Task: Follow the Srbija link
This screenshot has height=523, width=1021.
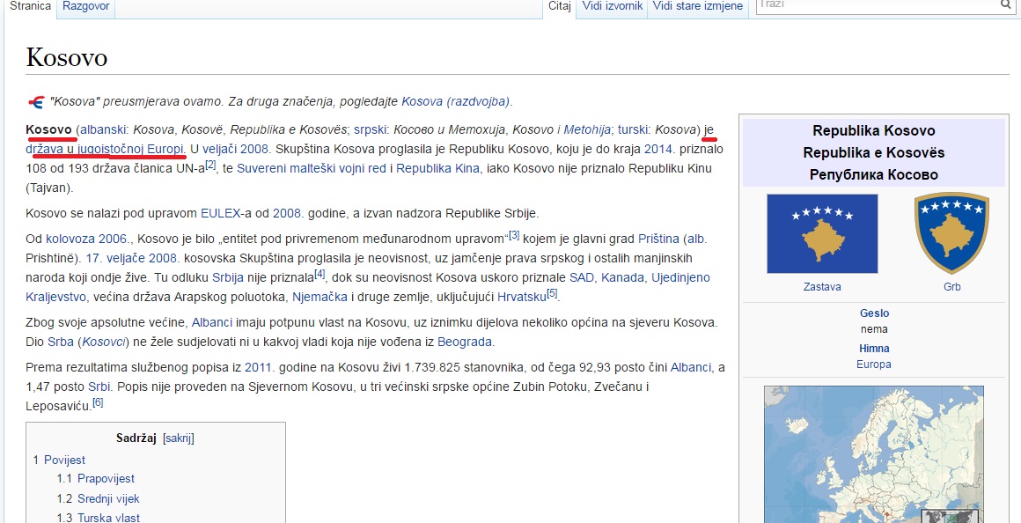Action: [228, 278]
